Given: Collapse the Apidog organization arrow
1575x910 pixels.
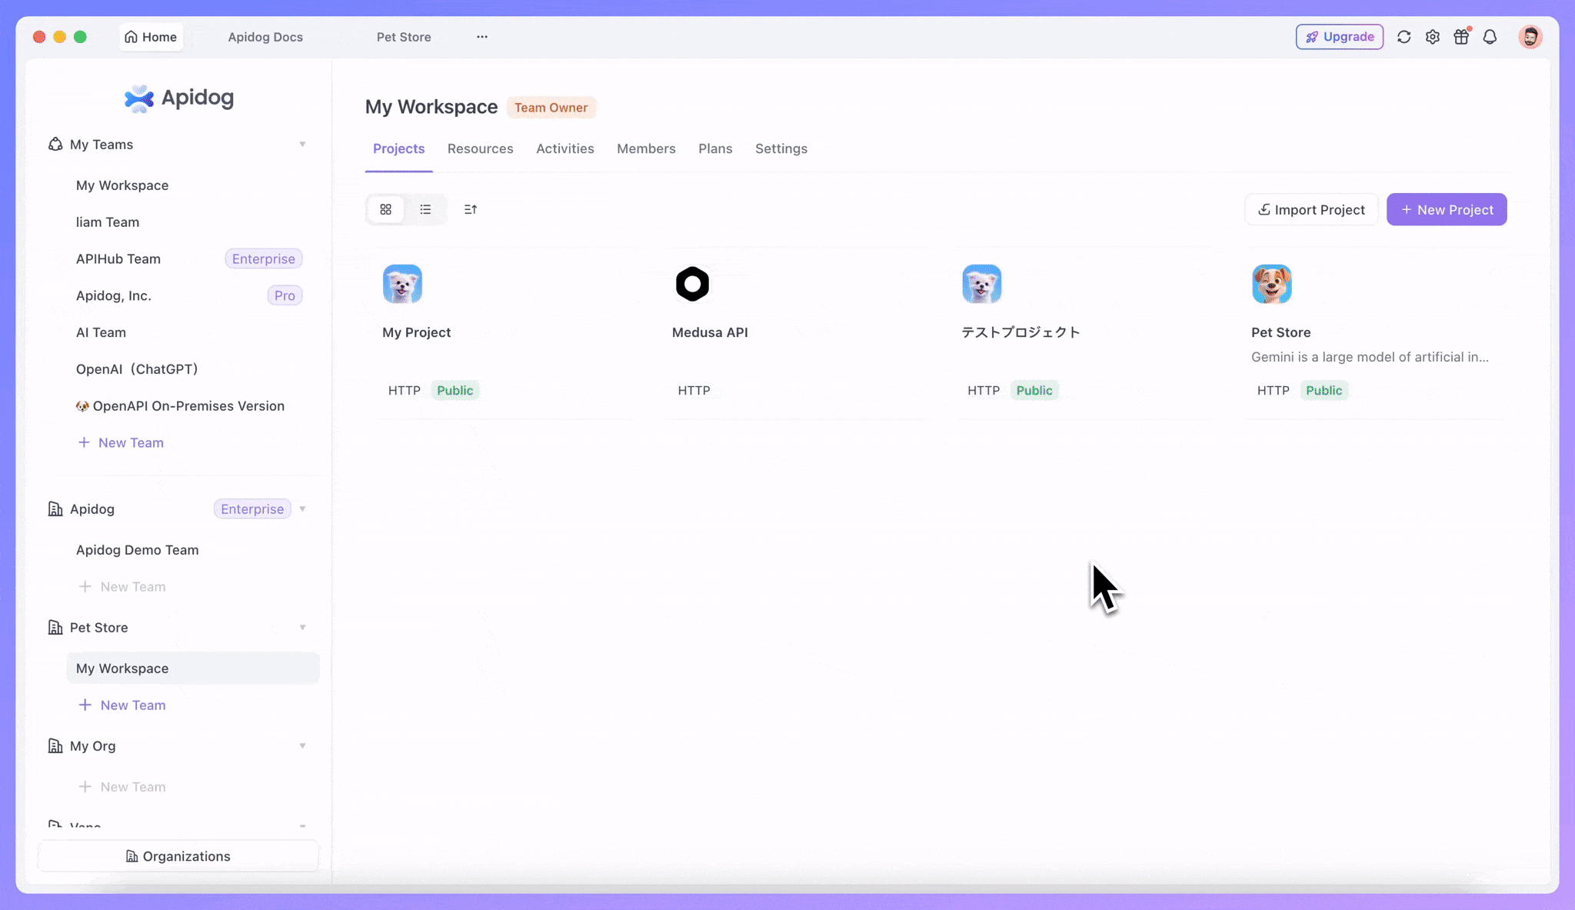Looking at the screenshot, I should pyautogui.click(x=302, y=509).
